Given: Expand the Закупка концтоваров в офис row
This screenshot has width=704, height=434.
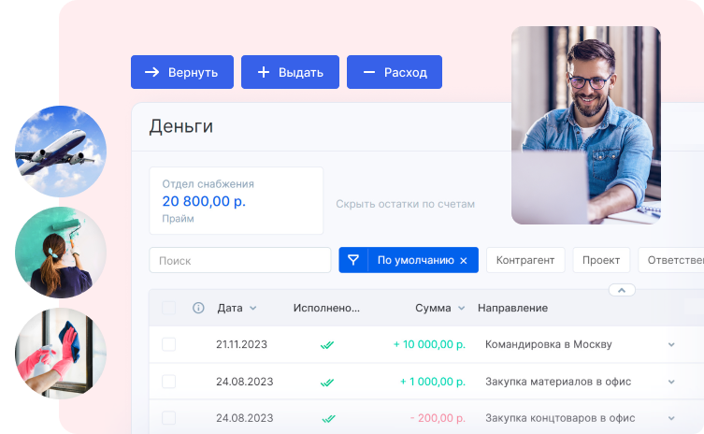Looking at the screenshot, I should (x=671, y=418).
